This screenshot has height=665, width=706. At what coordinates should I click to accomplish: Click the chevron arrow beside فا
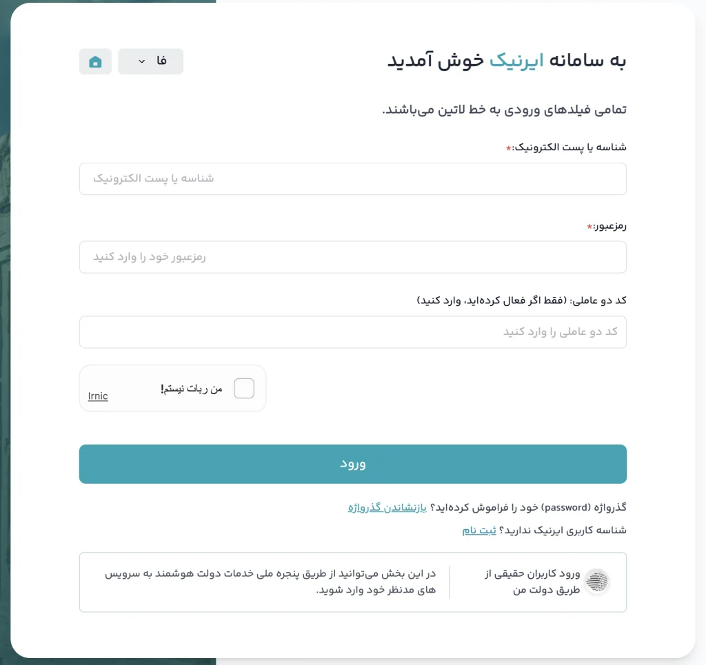coord(141,61)
